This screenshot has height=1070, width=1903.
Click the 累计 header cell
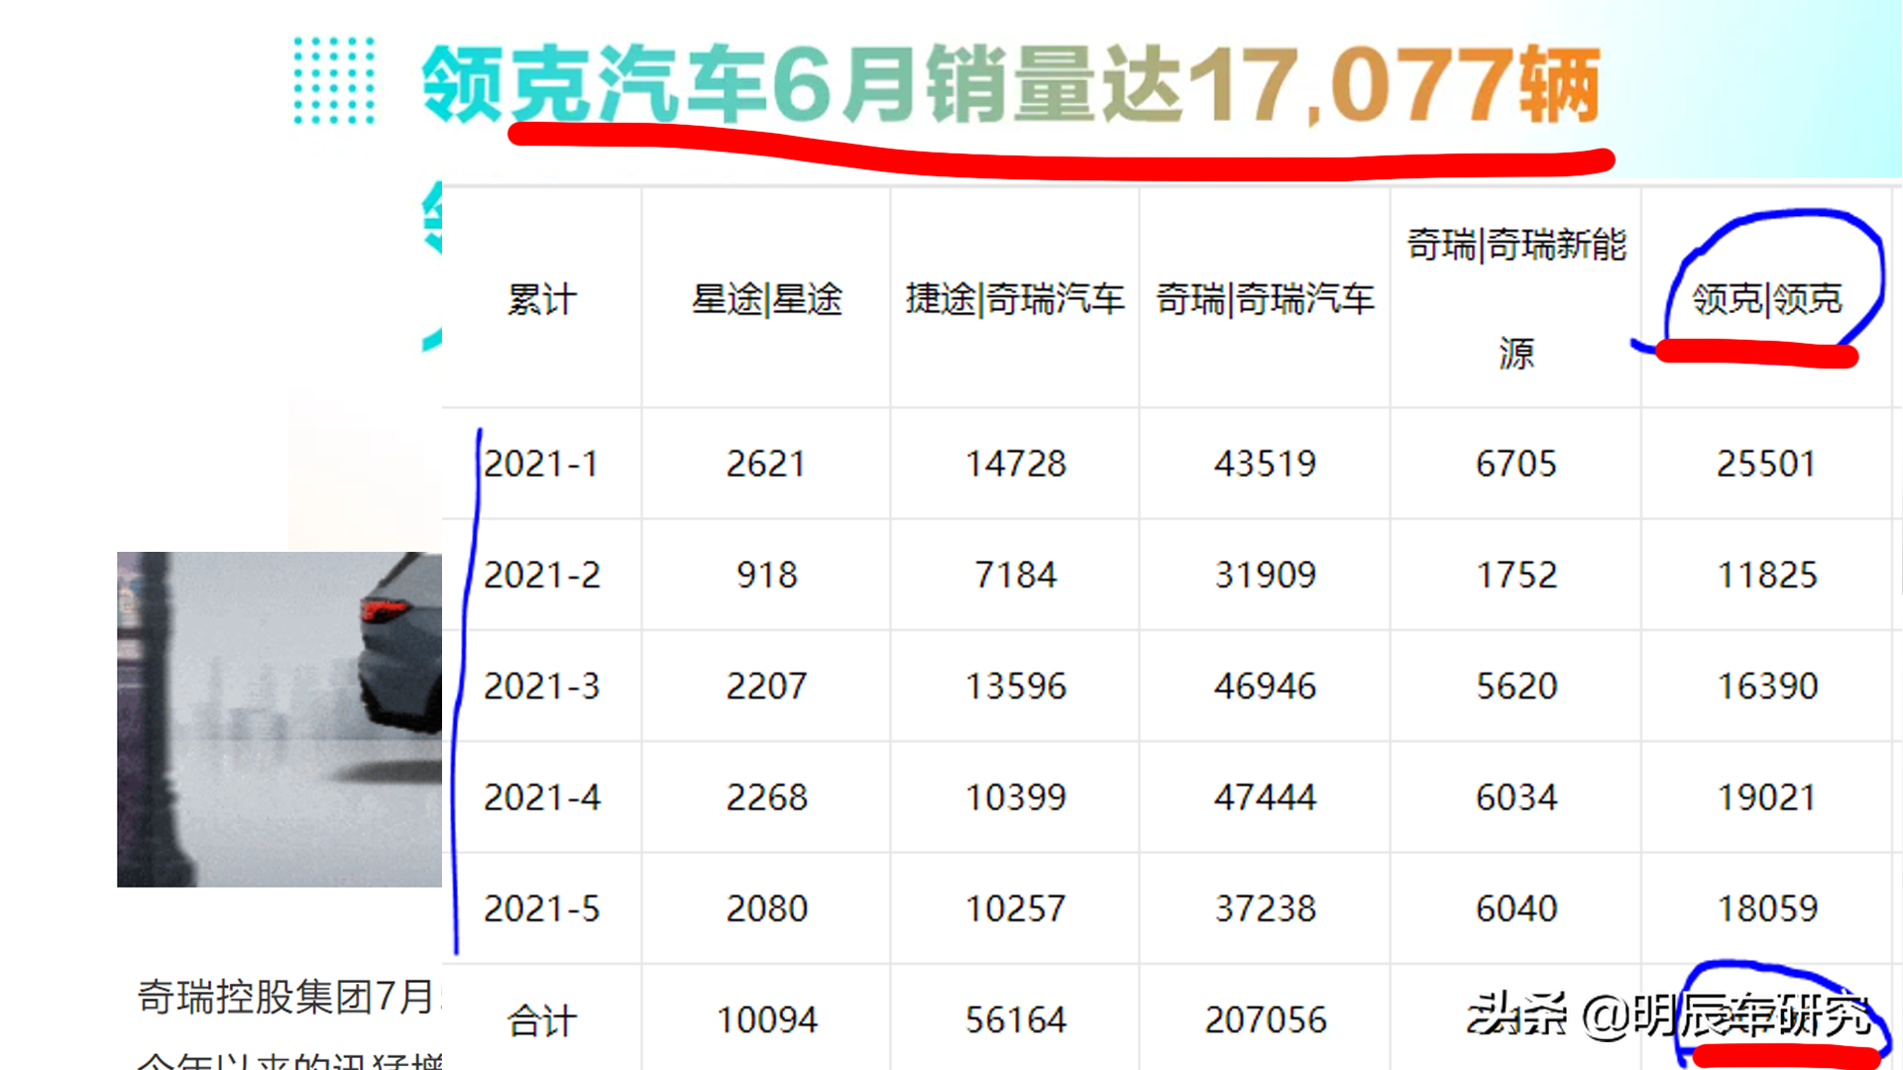[x=541, y=299]
